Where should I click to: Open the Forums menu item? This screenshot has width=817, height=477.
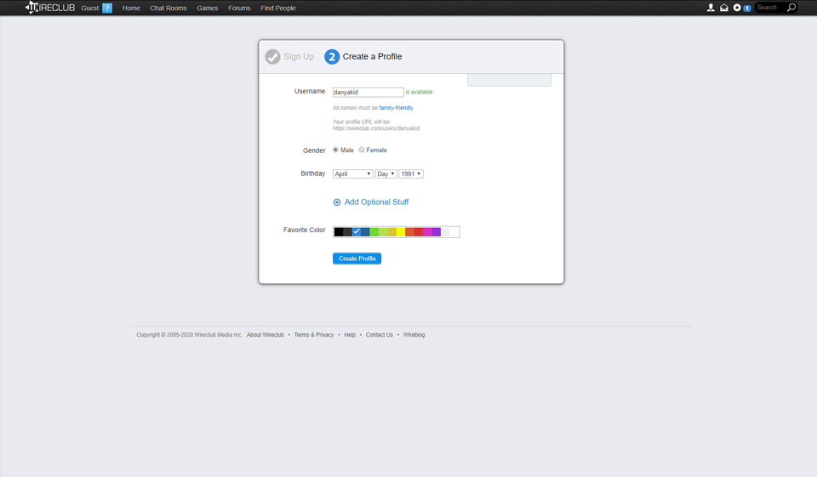click(239, 8)
